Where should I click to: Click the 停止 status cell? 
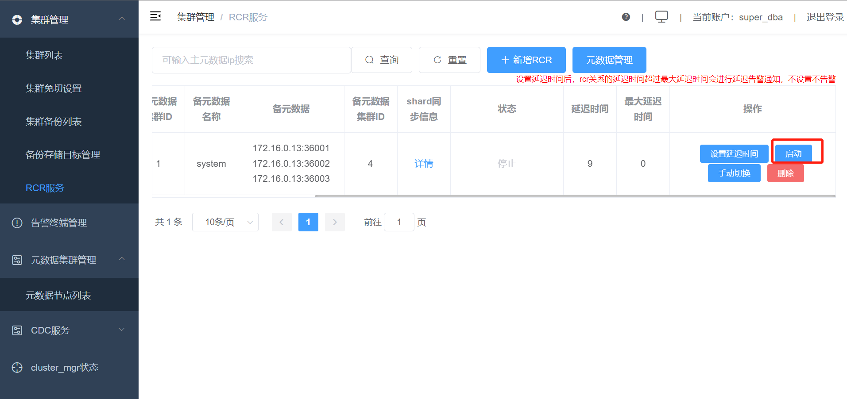[507, 164]
